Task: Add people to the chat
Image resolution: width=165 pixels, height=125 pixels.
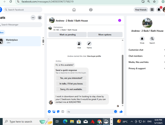Action: coord(79,44)
